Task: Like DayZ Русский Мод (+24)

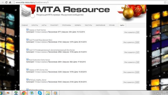Action: coord(131,42)
